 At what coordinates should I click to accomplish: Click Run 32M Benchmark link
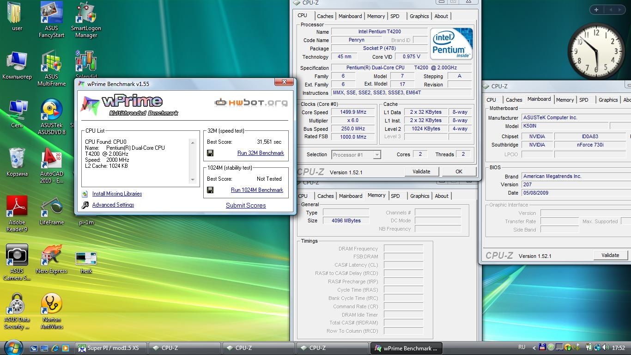coord(261,153)
